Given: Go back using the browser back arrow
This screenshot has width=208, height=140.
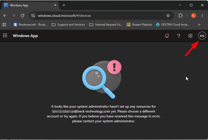Looking at the screenshot, I should [x=5, y=16].
